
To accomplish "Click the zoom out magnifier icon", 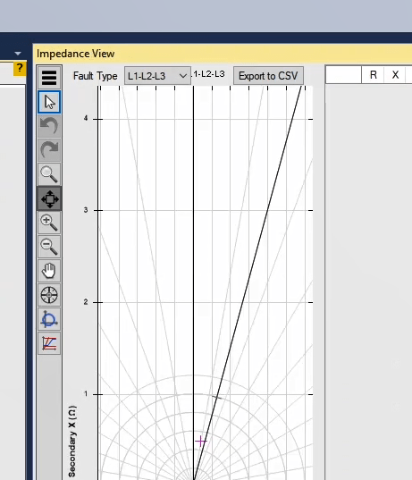I will pos(49,247).
